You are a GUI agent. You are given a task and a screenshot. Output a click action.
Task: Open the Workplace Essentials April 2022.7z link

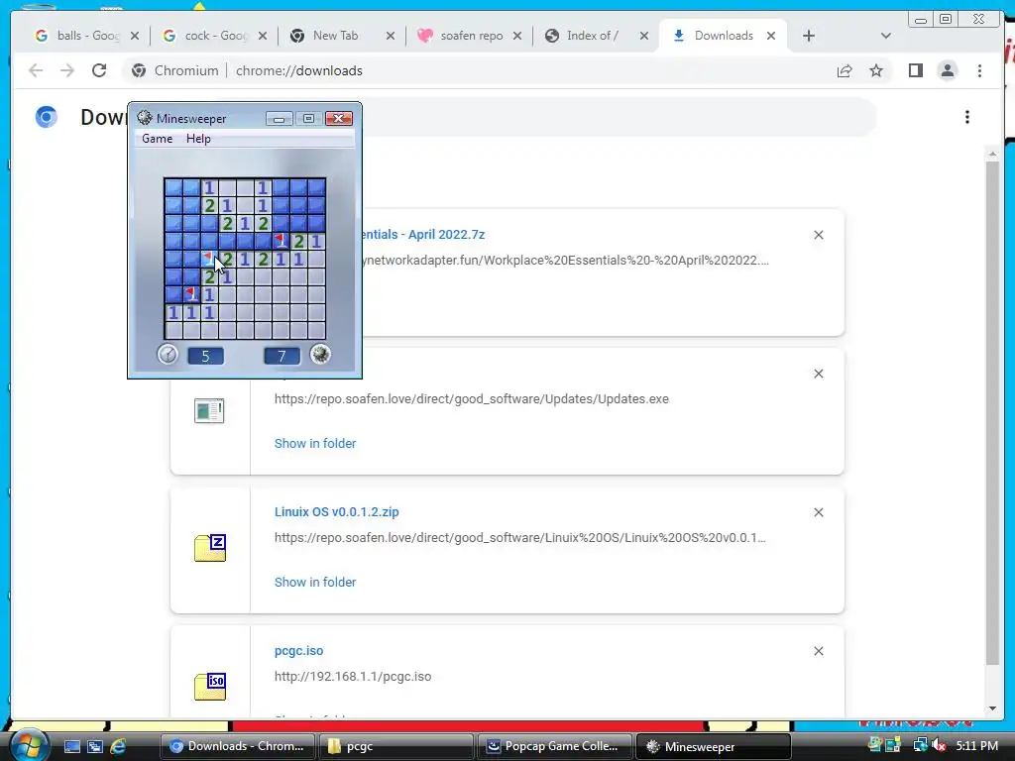(x=423, y=234)
